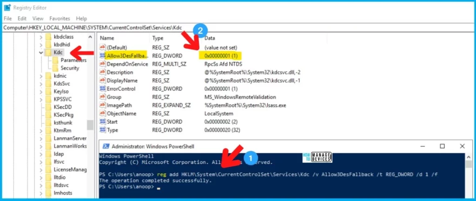Select the kbdclass folder icon
The image size is (476, 201).
(48, 37)
